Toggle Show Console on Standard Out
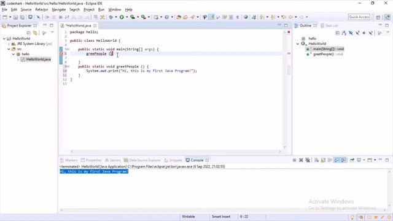 point(337,160)
